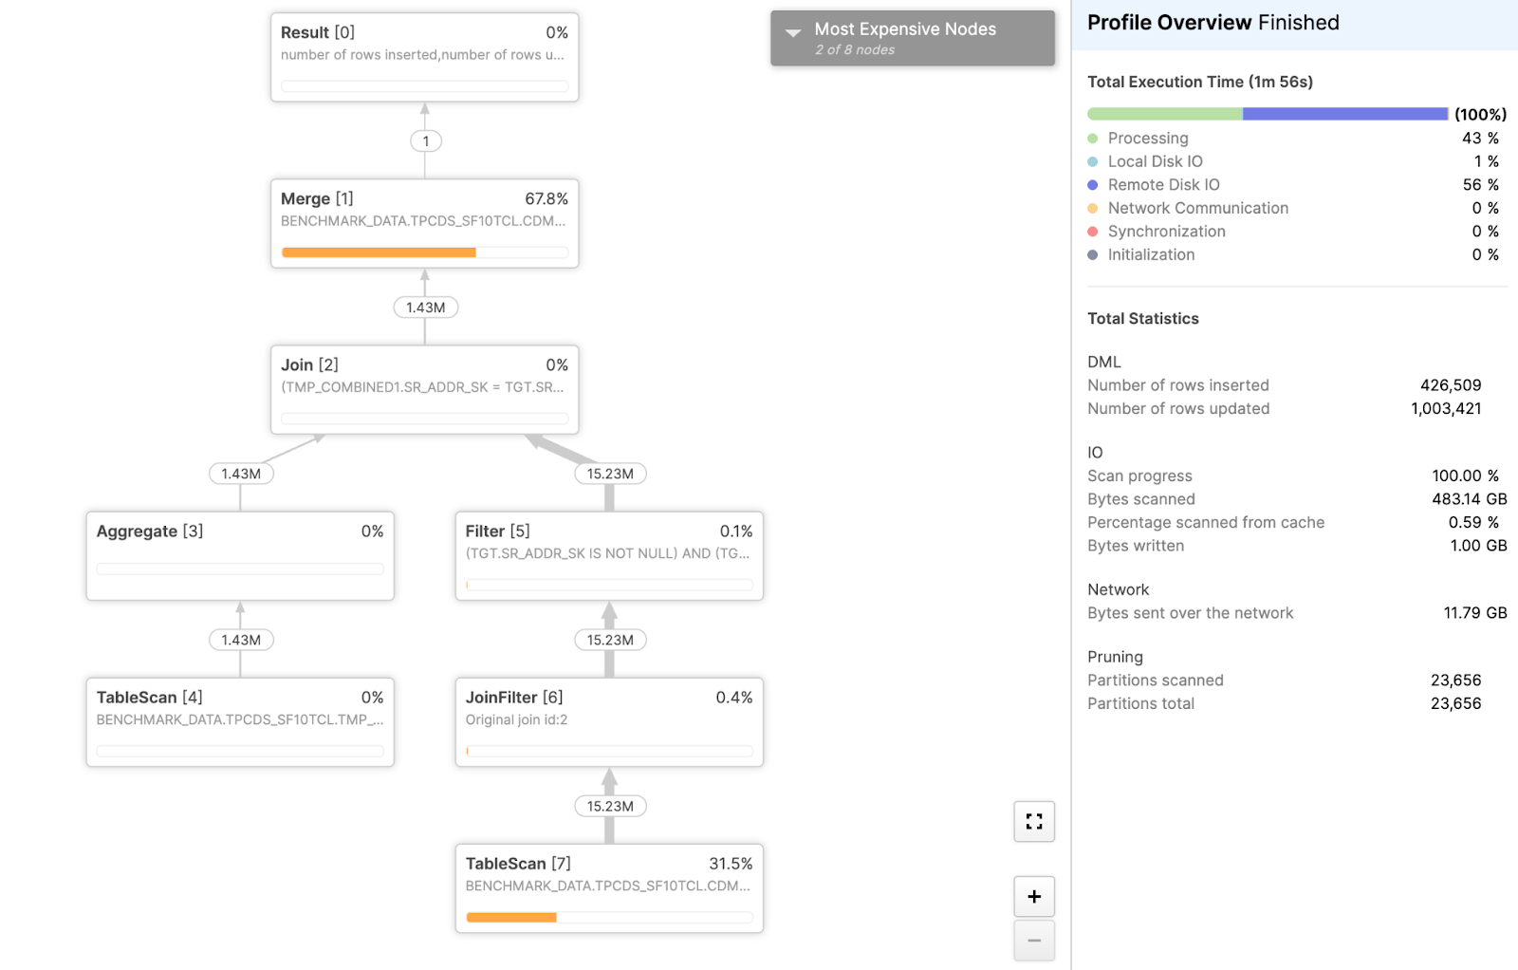This screenshot has height=970, width=1518.
Task: Click the Profile Overview heading
Action: (1170, 23)
